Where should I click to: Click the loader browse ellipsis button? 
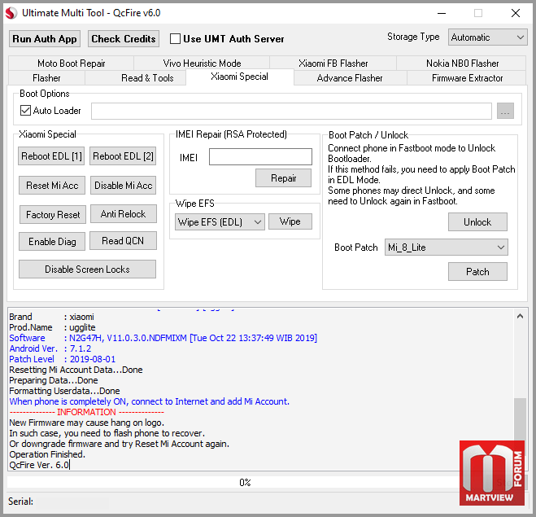coord(505,111)
